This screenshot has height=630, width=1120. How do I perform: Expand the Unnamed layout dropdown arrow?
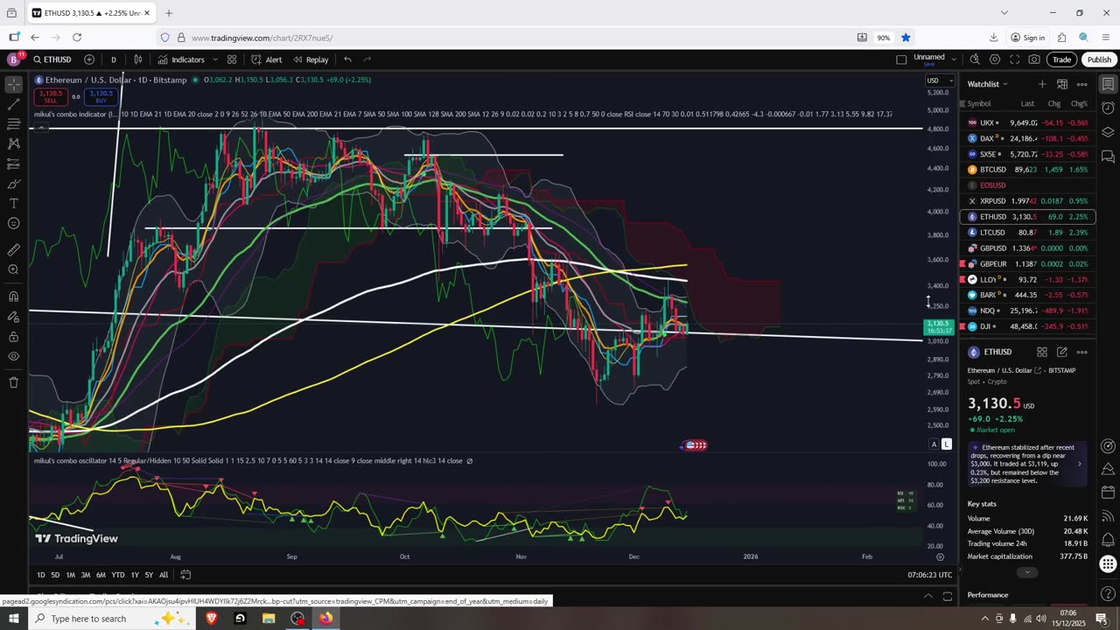click(954, 59)
